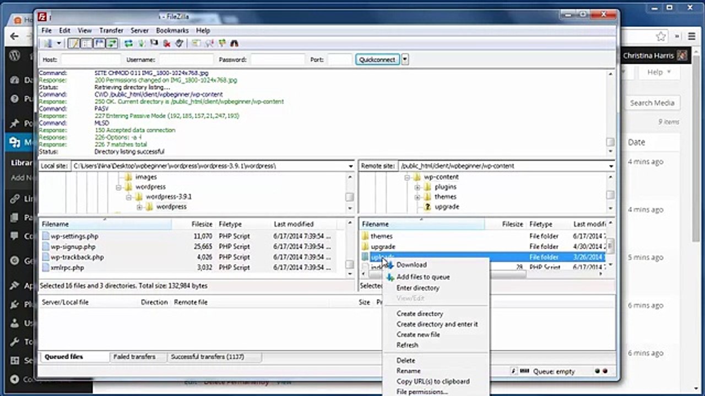Choose Add files to queue

(423, 277)
